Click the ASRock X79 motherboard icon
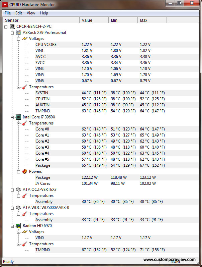Image resolution: width=202 pixels, height=267 pixels. point(18,33)
